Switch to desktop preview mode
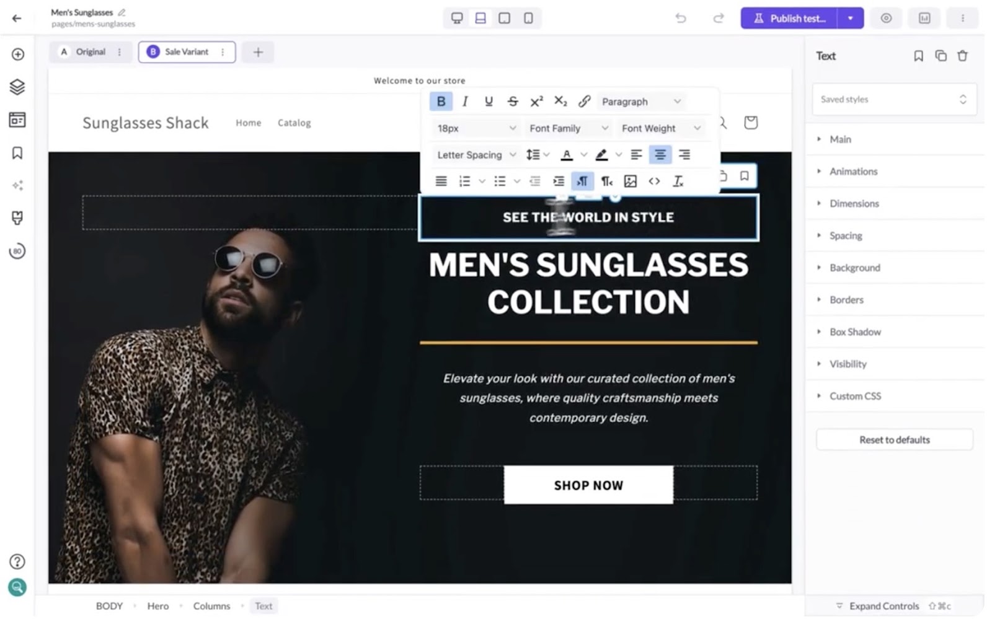This screenshot has height=619, width=992. click(457, 18)
